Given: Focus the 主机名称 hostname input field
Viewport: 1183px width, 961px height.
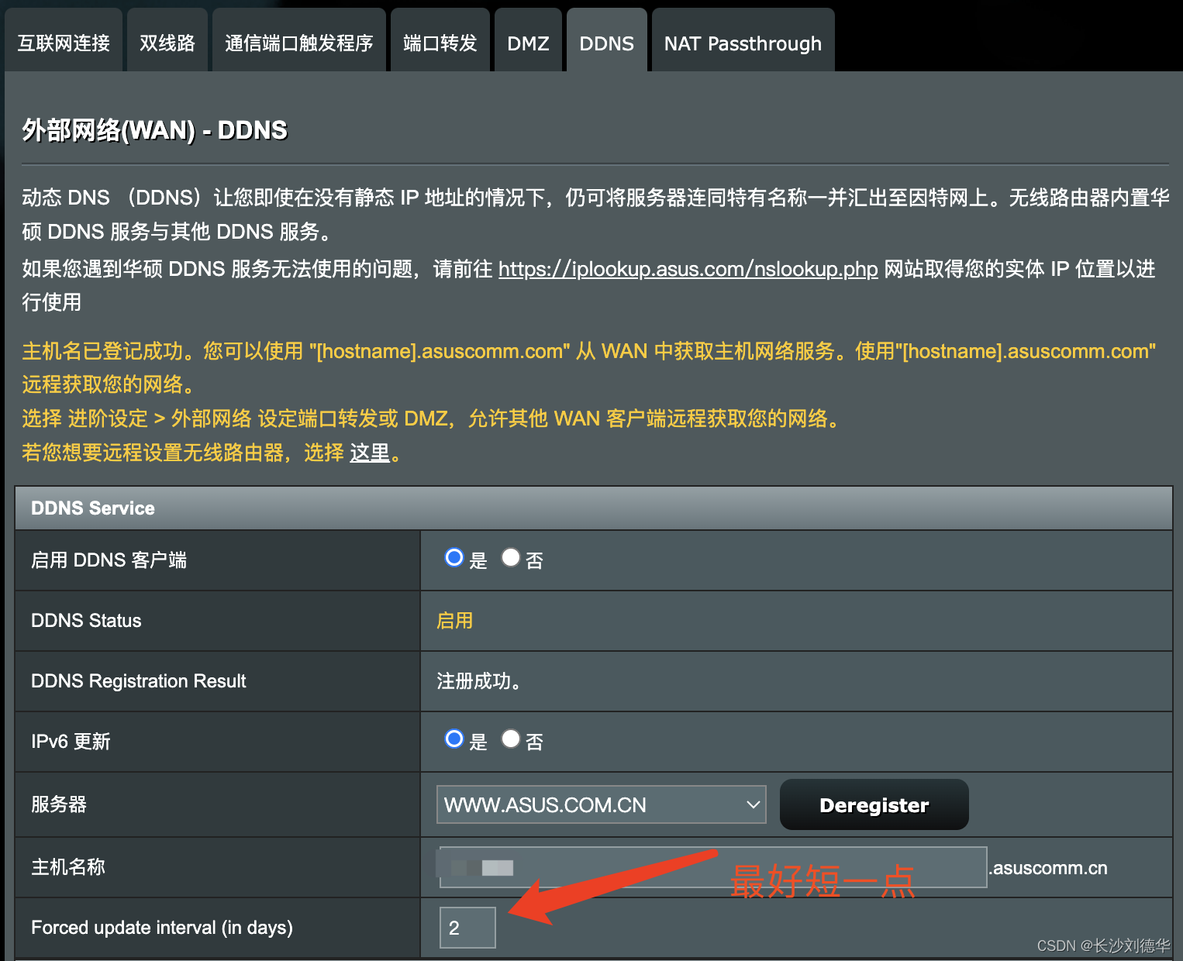Looking at the screenshot, I should (x=713, y=867).
